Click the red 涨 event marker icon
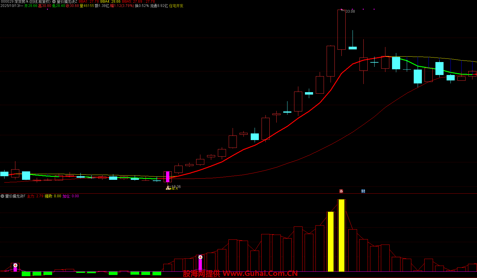 [x=341, y=191]
